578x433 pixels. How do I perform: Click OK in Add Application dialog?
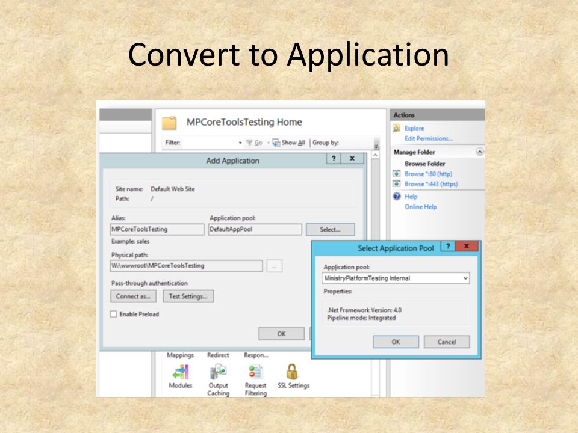(x=282, y=334)
